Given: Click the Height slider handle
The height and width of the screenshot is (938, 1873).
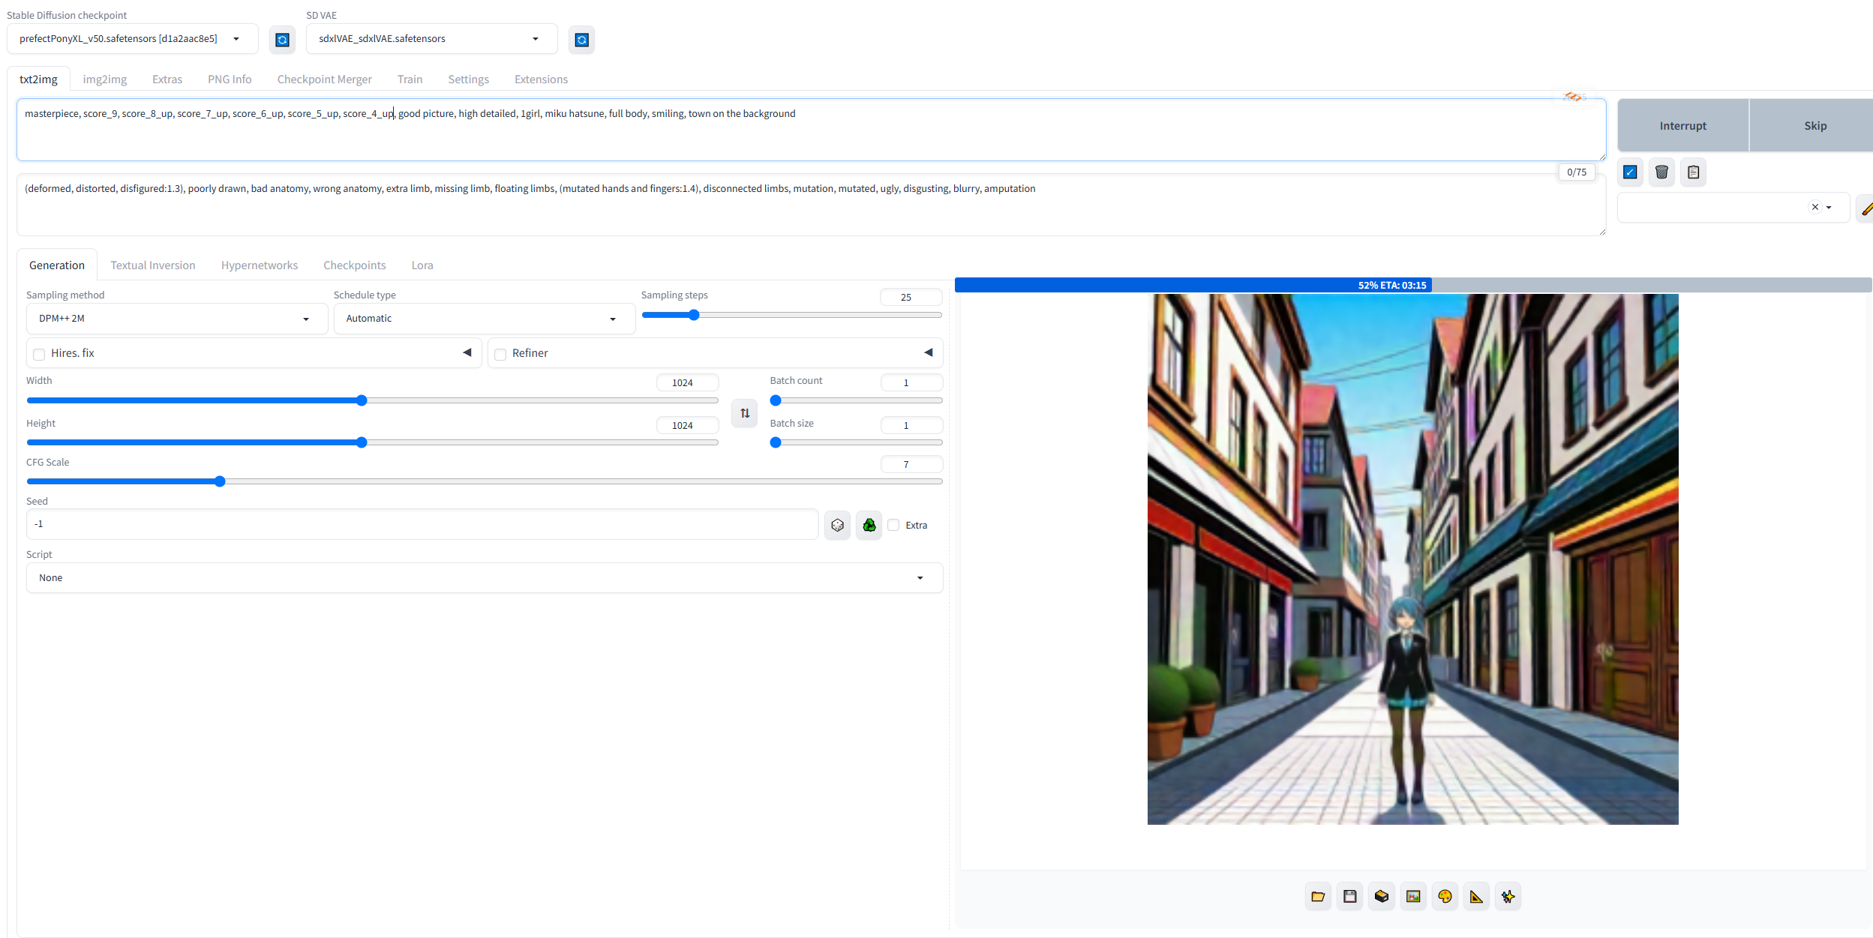Looking at the screenshot, I should (x=362, y=442).
